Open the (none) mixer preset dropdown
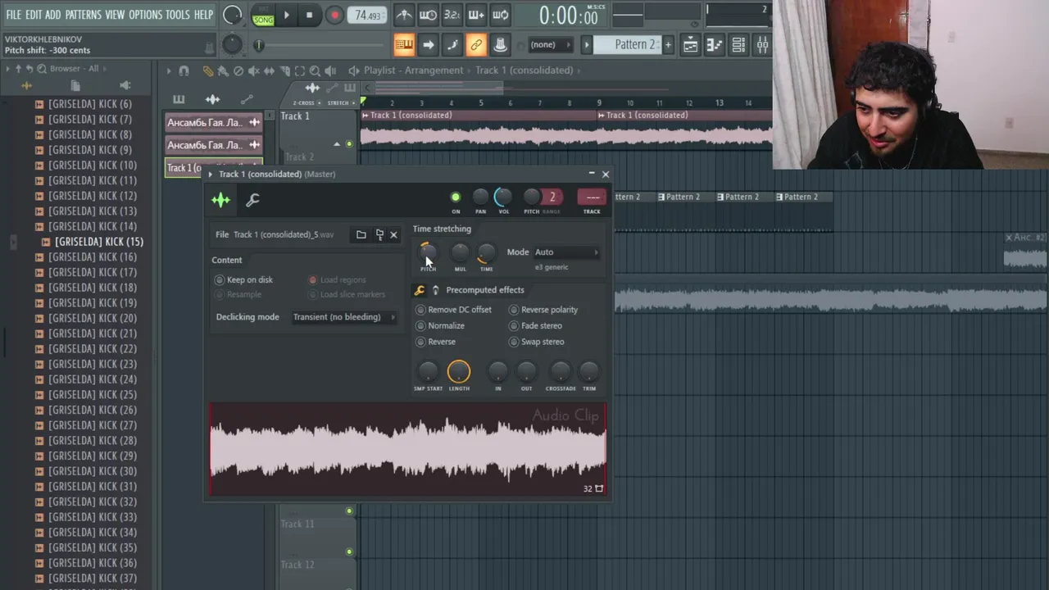This screenshot has width=1049, height=590. (551, 45)
